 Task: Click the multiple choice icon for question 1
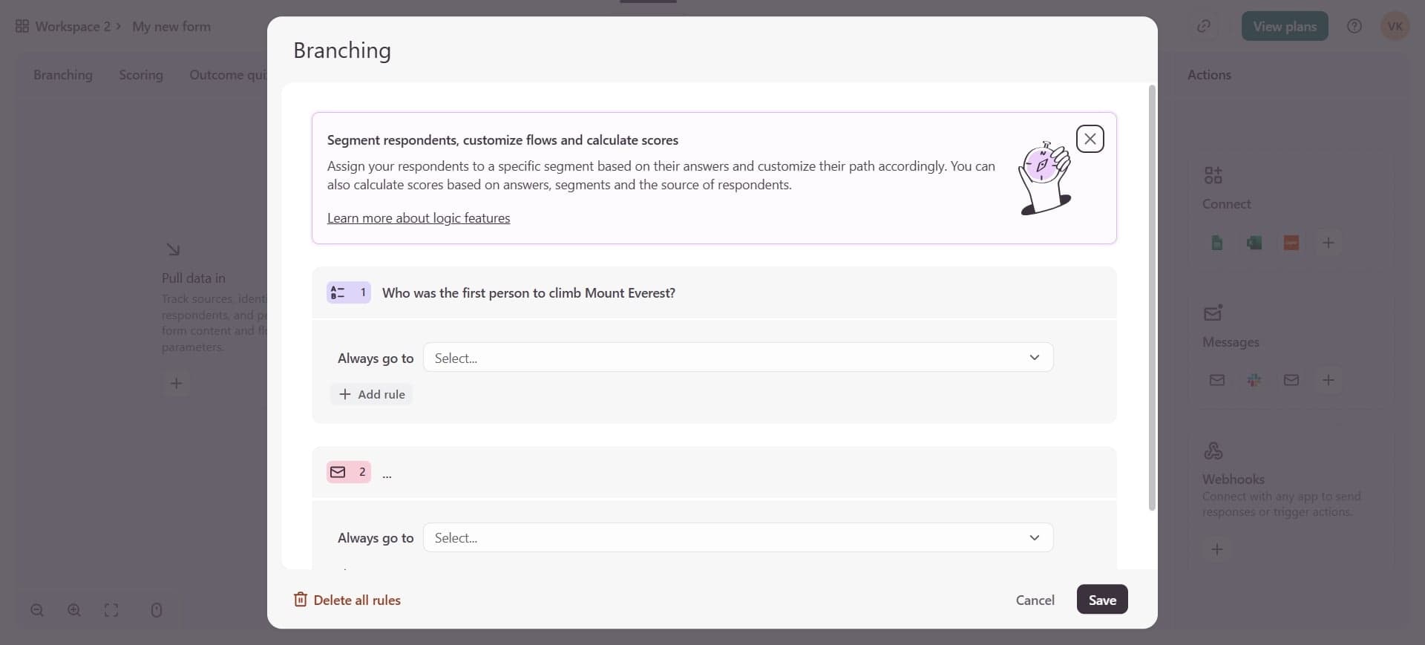point(338,292)
